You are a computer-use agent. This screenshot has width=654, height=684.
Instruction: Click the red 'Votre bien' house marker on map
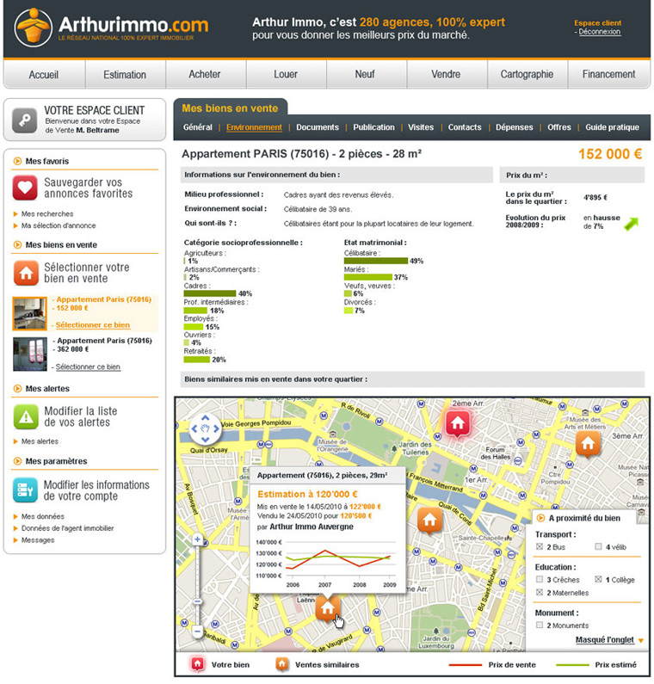point(457,422)
